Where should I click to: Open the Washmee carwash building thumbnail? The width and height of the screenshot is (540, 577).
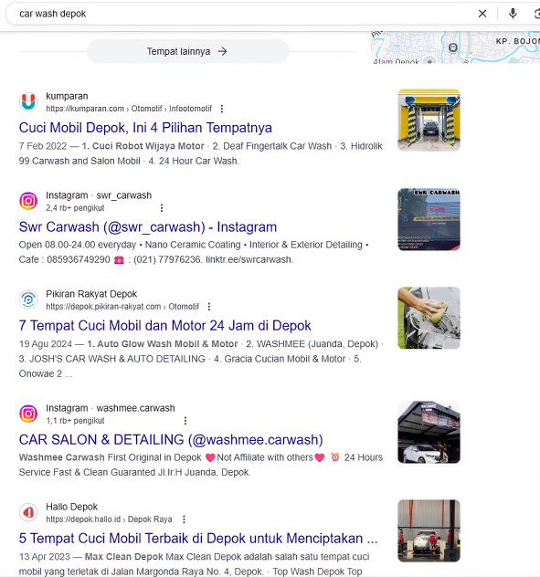coord(429,432)
